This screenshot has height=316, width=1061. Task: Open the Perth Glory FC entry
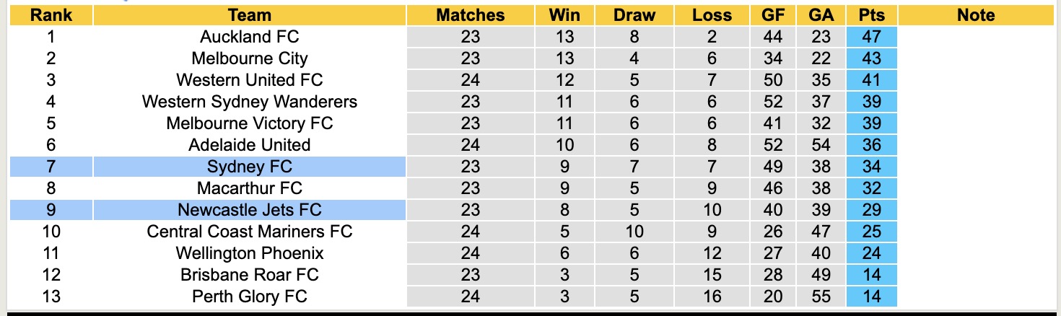pyautogui.click(x=249, y=297)
